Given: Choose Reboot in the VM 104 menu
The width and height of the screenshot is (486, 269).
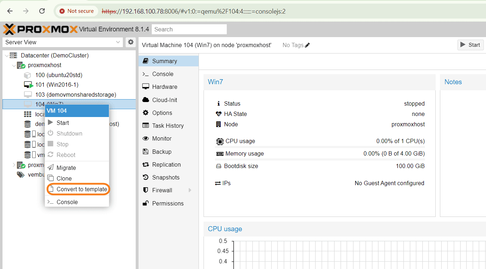Looking at the screenshot, I should click(77, 155).
